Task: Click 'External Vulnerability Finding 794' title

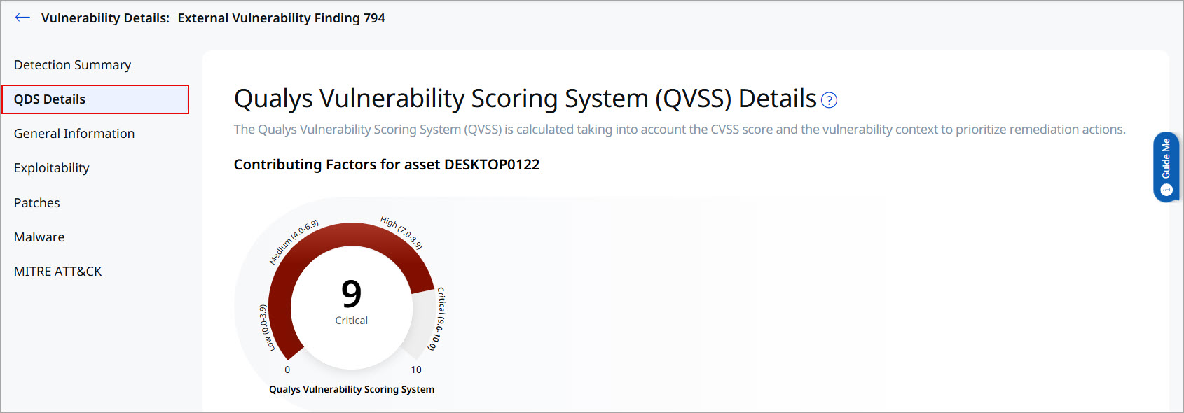Action: pos(282,18)
